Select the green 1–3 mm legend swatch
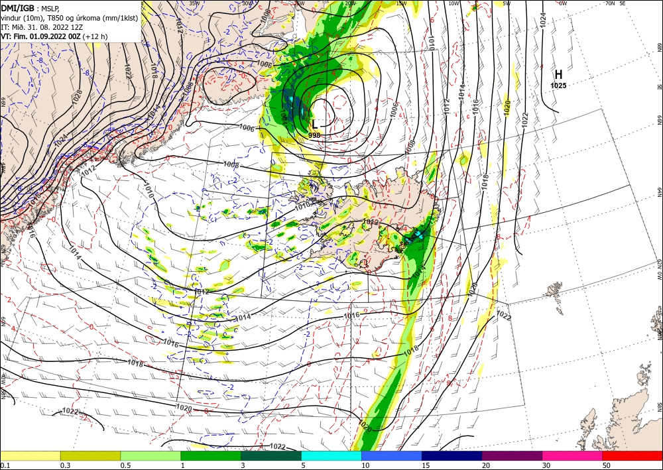The width and height of the screenshot is (663, 470). point(211,455)
